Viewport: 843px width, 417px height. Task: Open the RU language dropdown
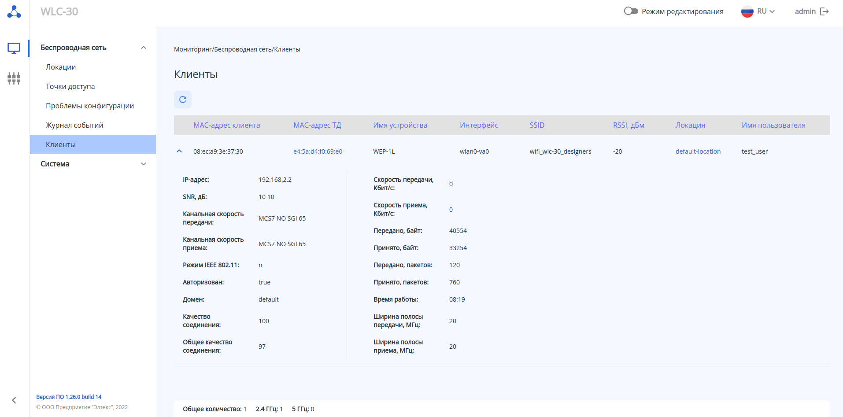click(766, 12)
